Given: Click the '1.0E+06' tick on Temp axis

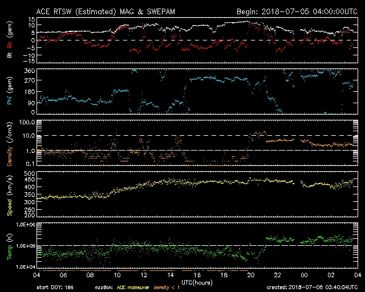Looking at the screenshot, I should pyautogui.click(x=25, y=225).
